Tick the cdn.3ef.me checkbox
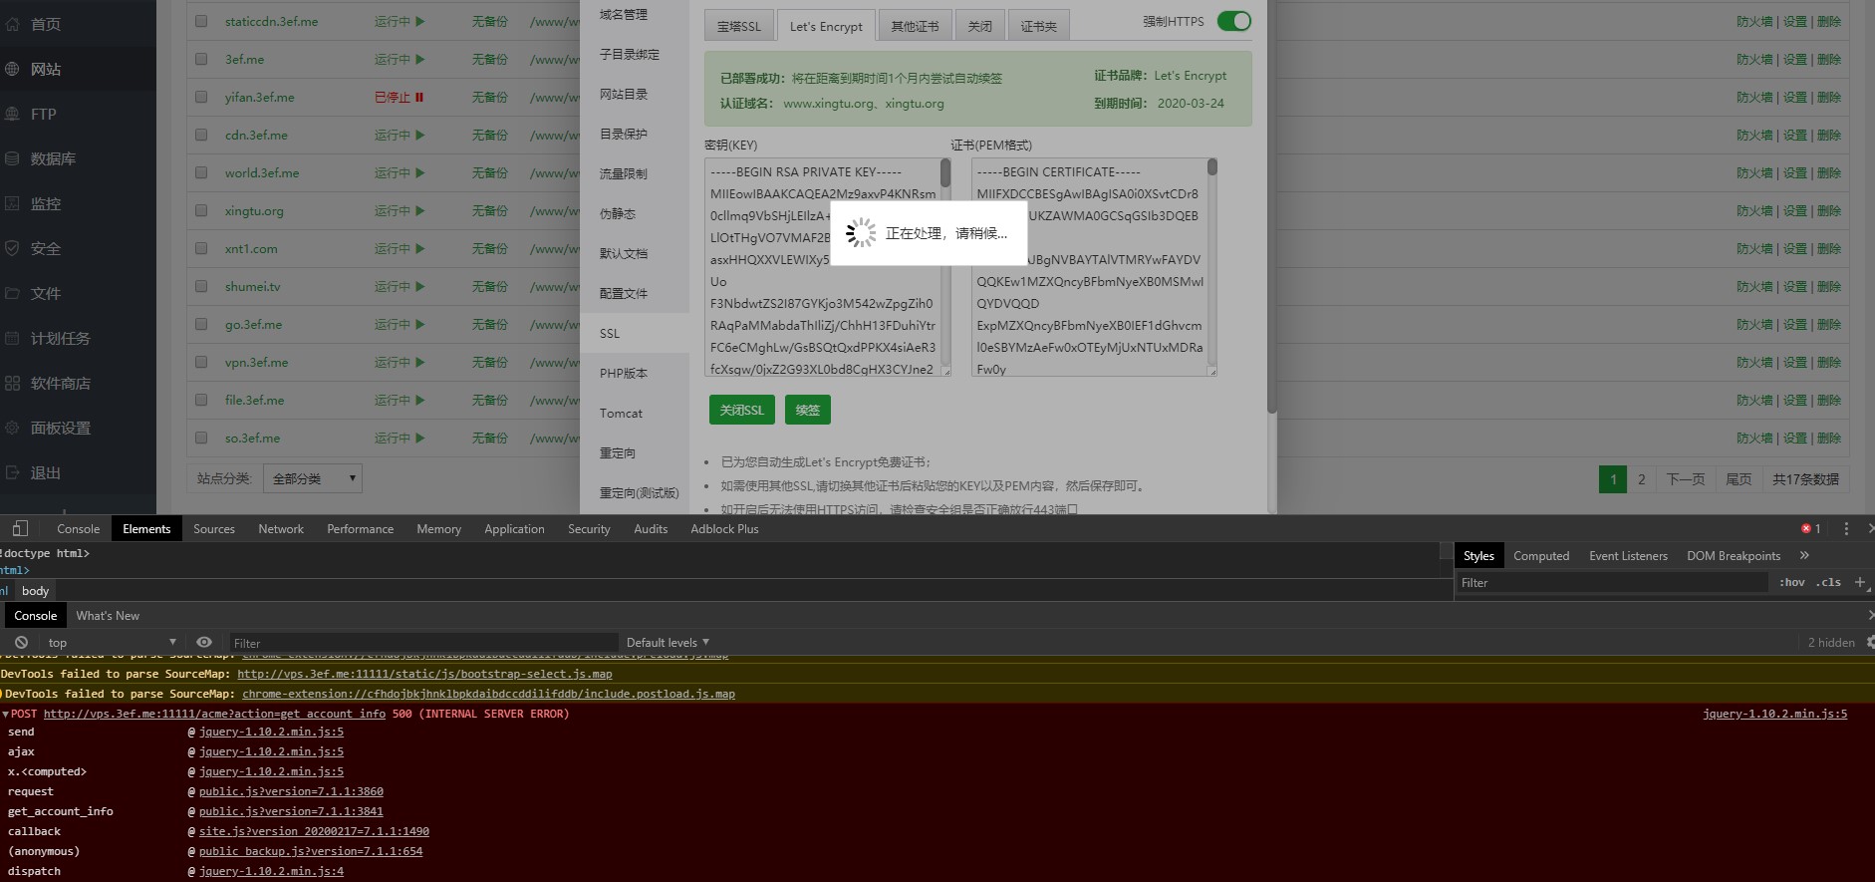The width and height of the screenshot is (1875, 882). (201, 135)
